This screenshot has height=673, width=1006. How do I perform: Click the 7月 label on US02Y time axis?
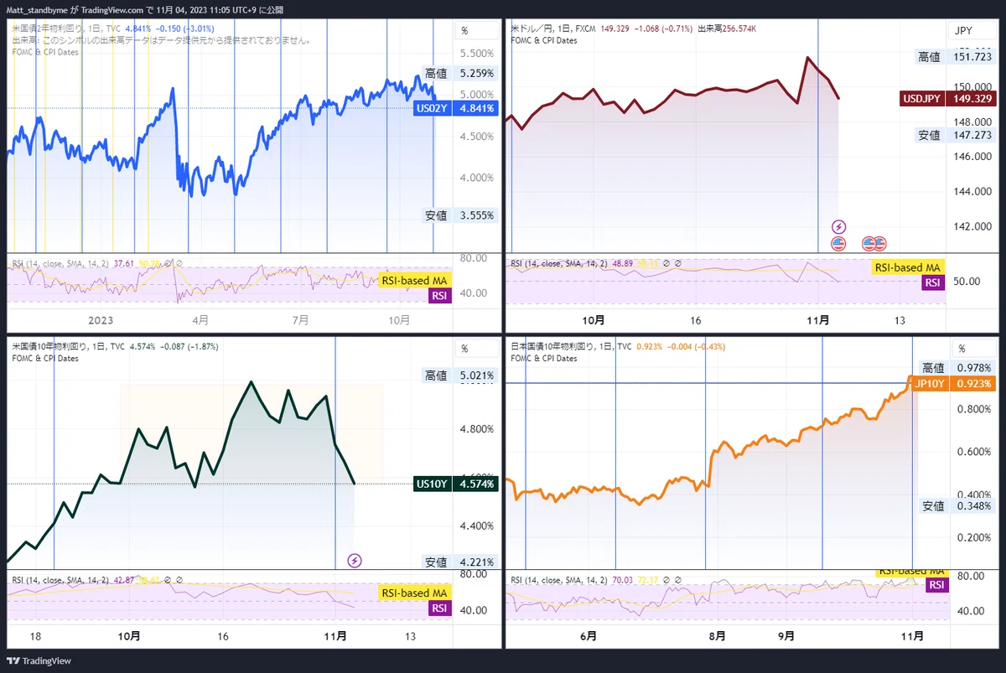(x=300, y=319)
